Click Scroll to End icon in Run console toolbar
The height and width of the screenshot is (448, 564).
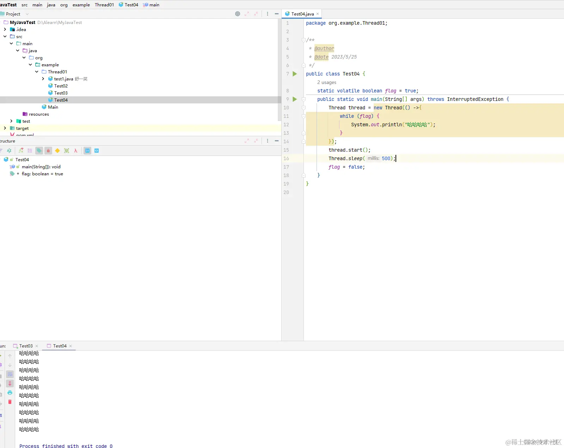[10, 383]
